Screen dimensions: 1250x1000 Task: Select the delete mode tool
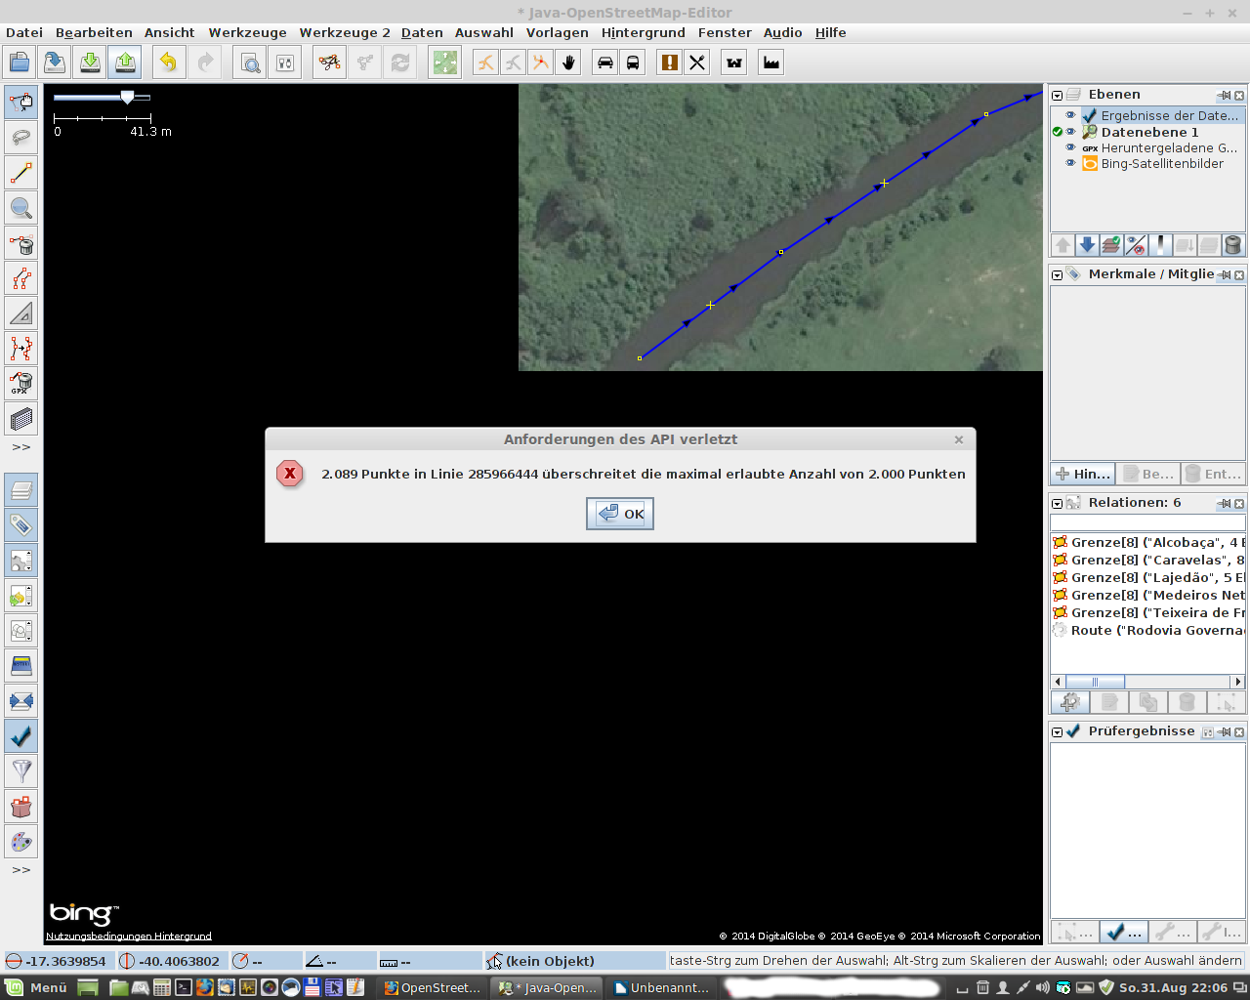(21, 243)
